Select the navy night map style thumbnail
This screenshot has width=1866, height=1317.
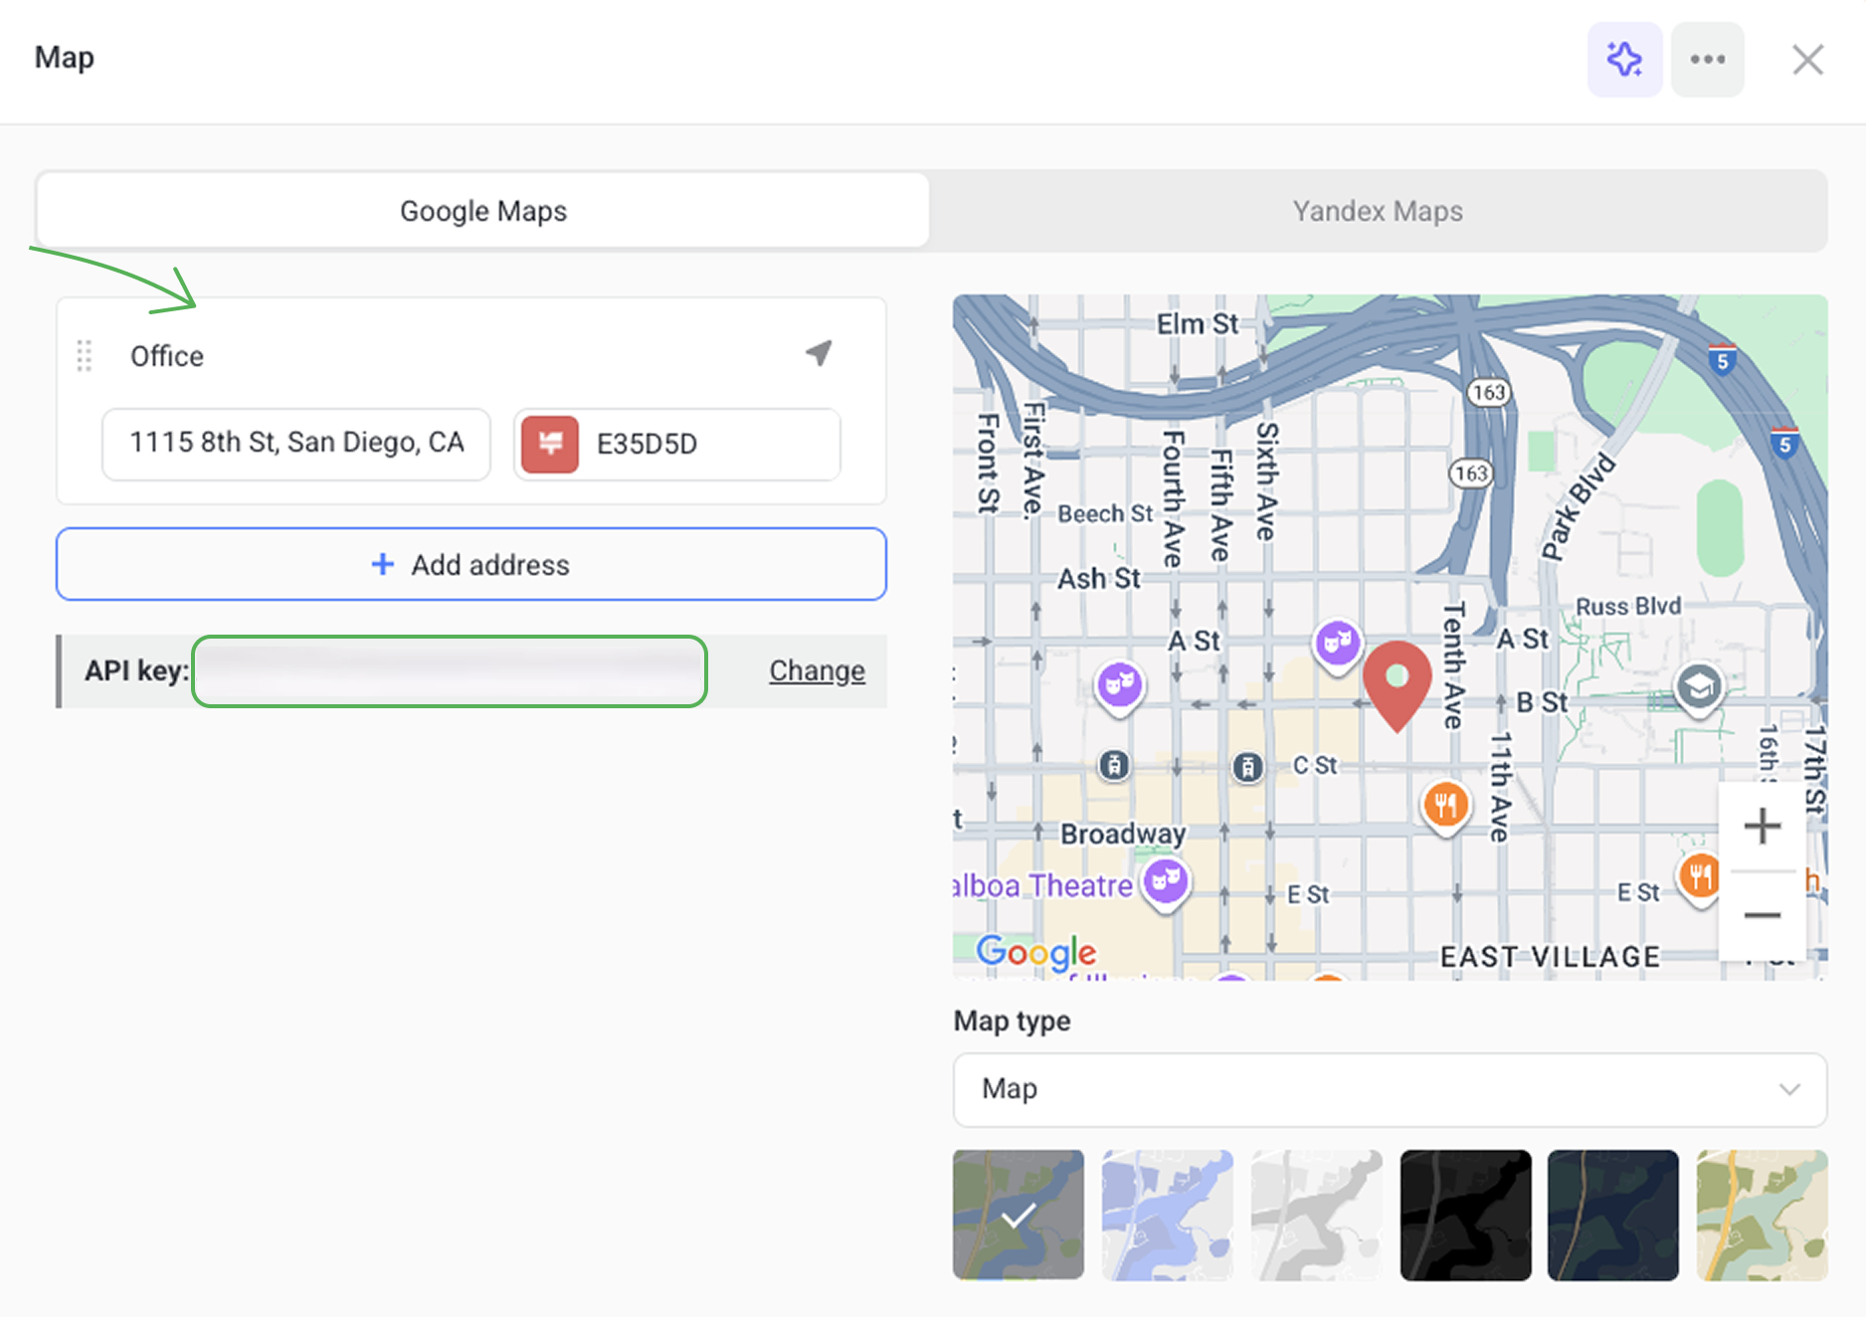(1612, 1215)
